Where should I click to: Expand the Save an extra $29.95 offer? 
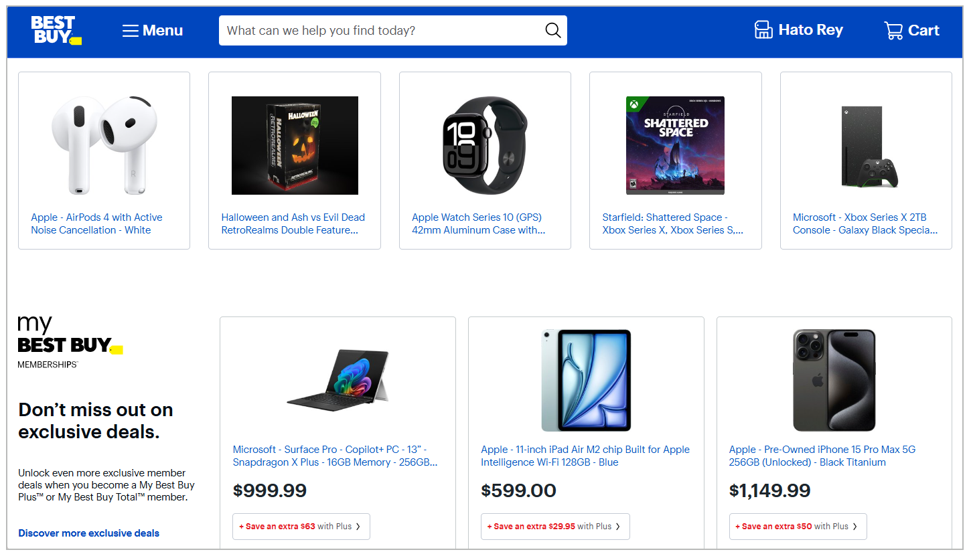click(554, 527)
